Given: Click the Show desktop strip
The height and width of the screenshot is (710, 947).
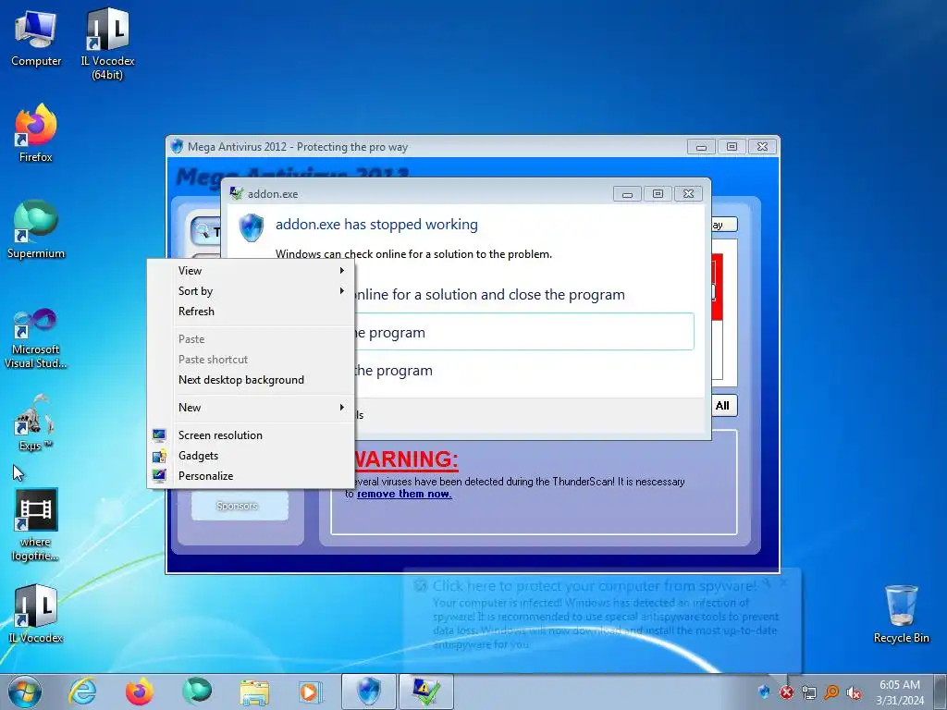Looking at the screenshot, I should pyautogui.click(x=940, y=692).
